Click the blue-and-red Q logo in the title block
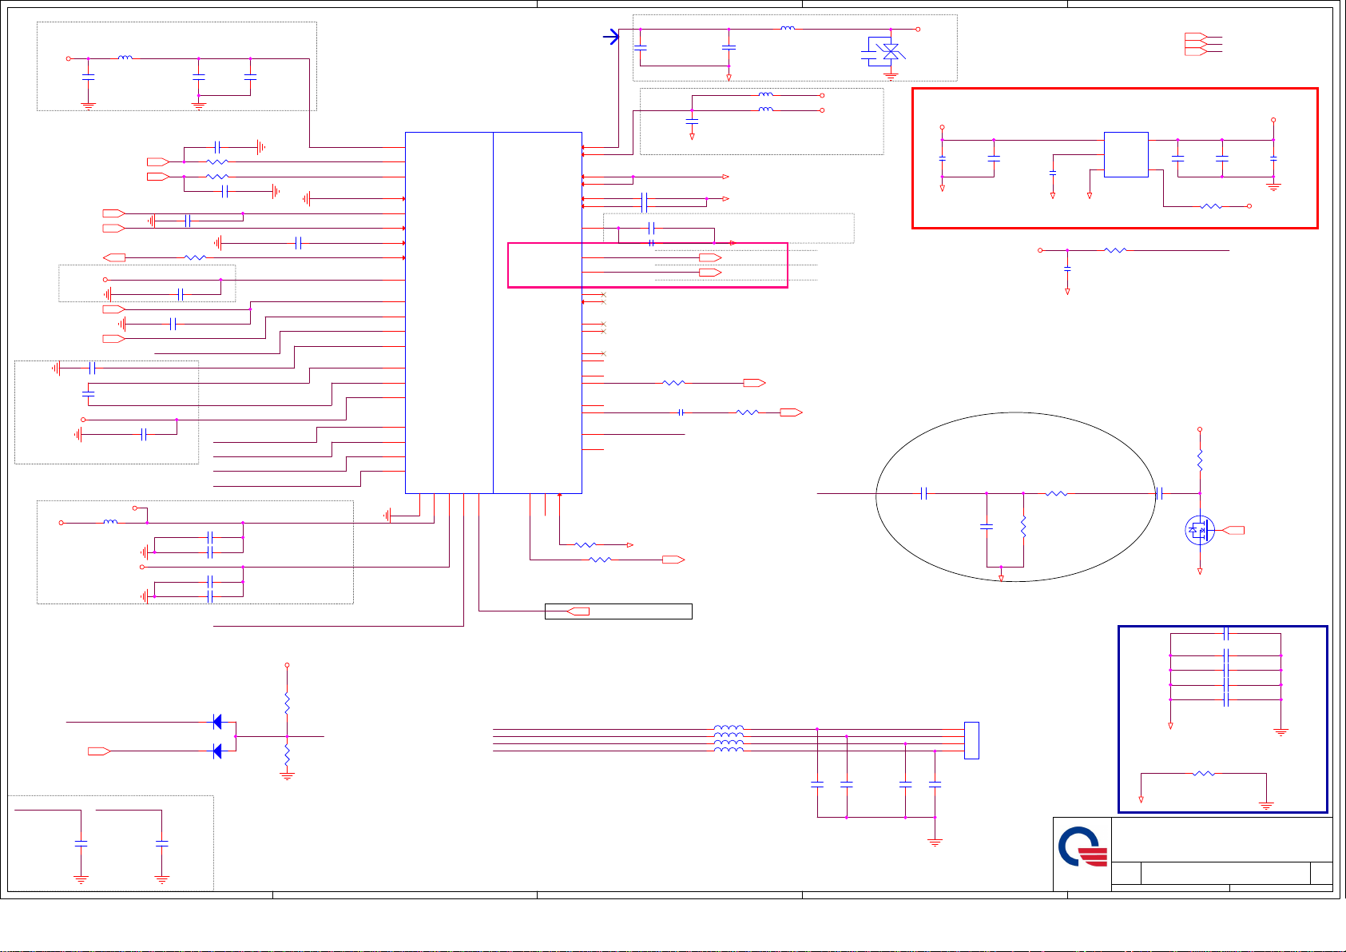1346x952 pixels. (1083, 846)
